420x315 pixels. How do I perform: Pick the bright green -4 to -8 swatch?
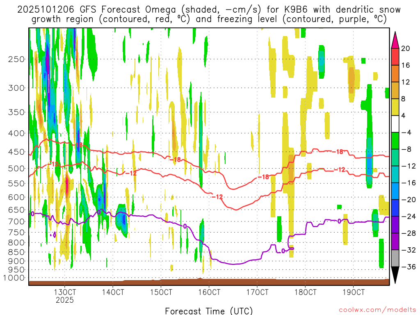tap(395, 141)
